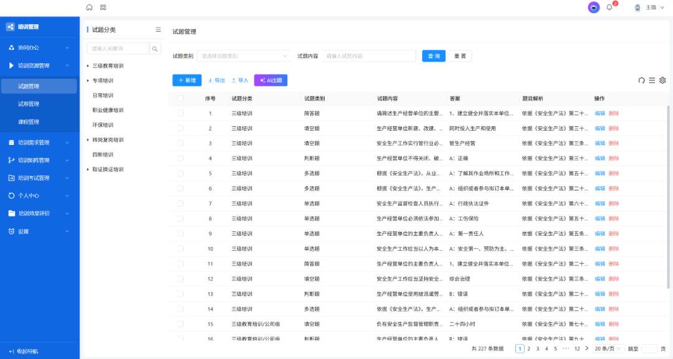The width and height of the screenshot is (673, 359).
Task: Collapse the 培训资源管理 menu chevron
Action: point(67,65)
